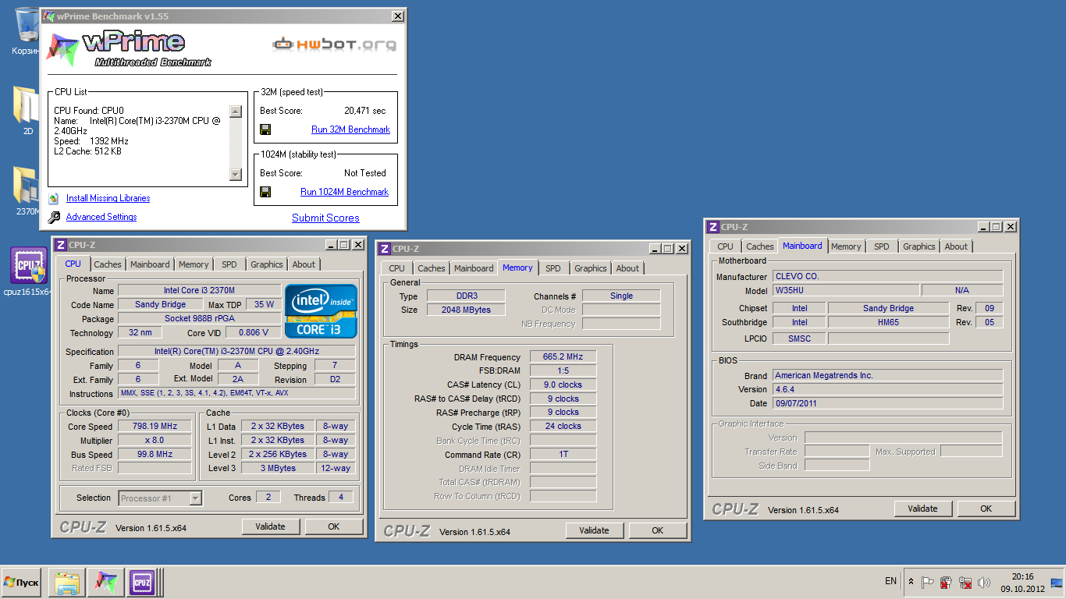Image resolution: width=1066 pixels, height=599 pixels.
Task: Click CPU List scrollbar down arrow
Action: point(236,175)
